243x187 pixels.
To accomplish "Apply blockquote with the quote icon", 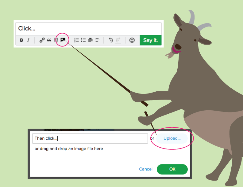I will point(49,40).
